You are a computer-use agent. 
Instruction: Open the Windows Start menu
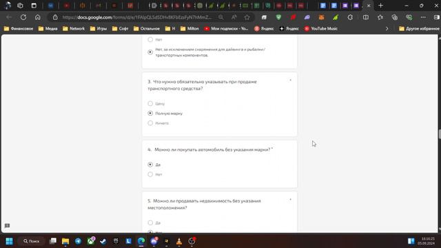pyautogui.click(x=9, y=241)
